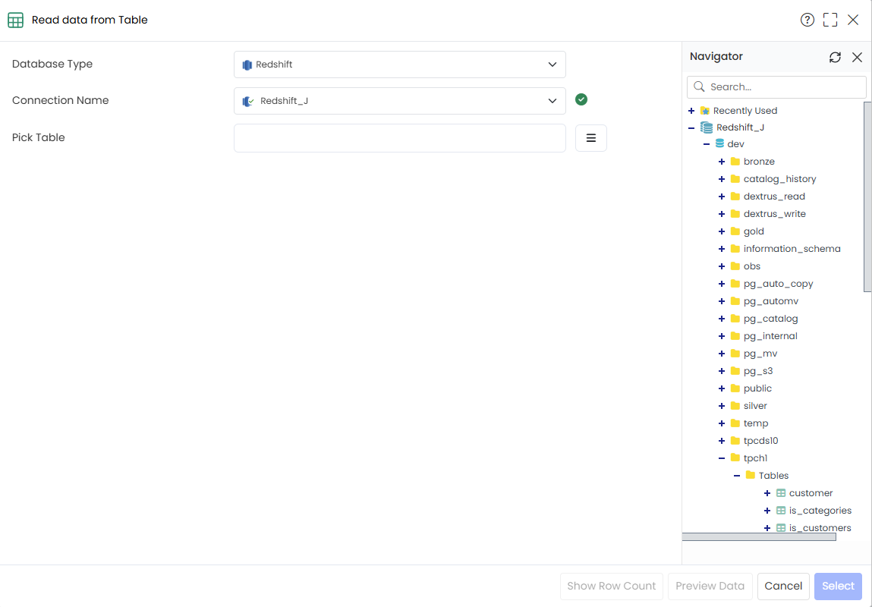872x607 pixels.
Task: Click the green connection verified checkmark
Action: tap(581, 99)
